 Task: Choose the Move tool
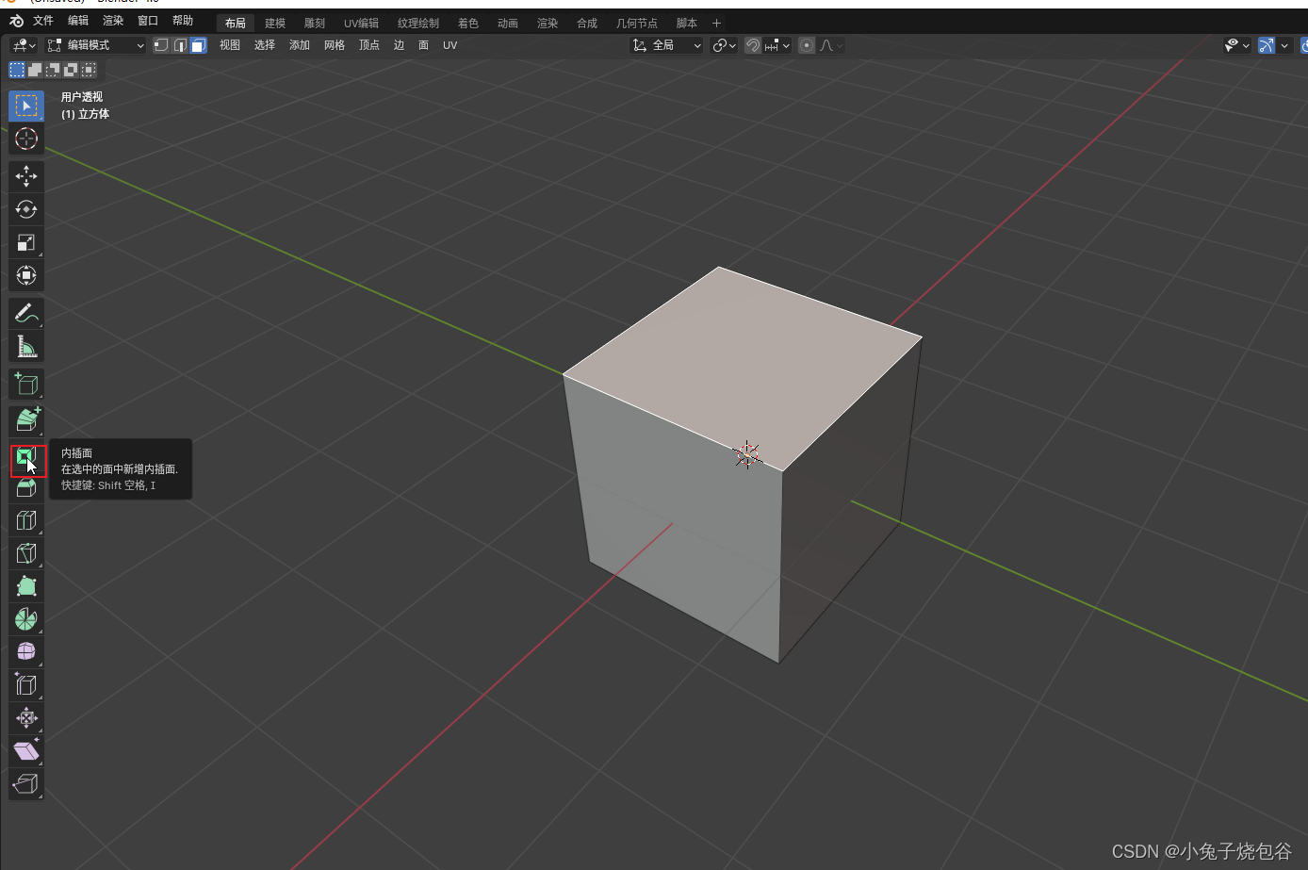[x=26, y=176]
